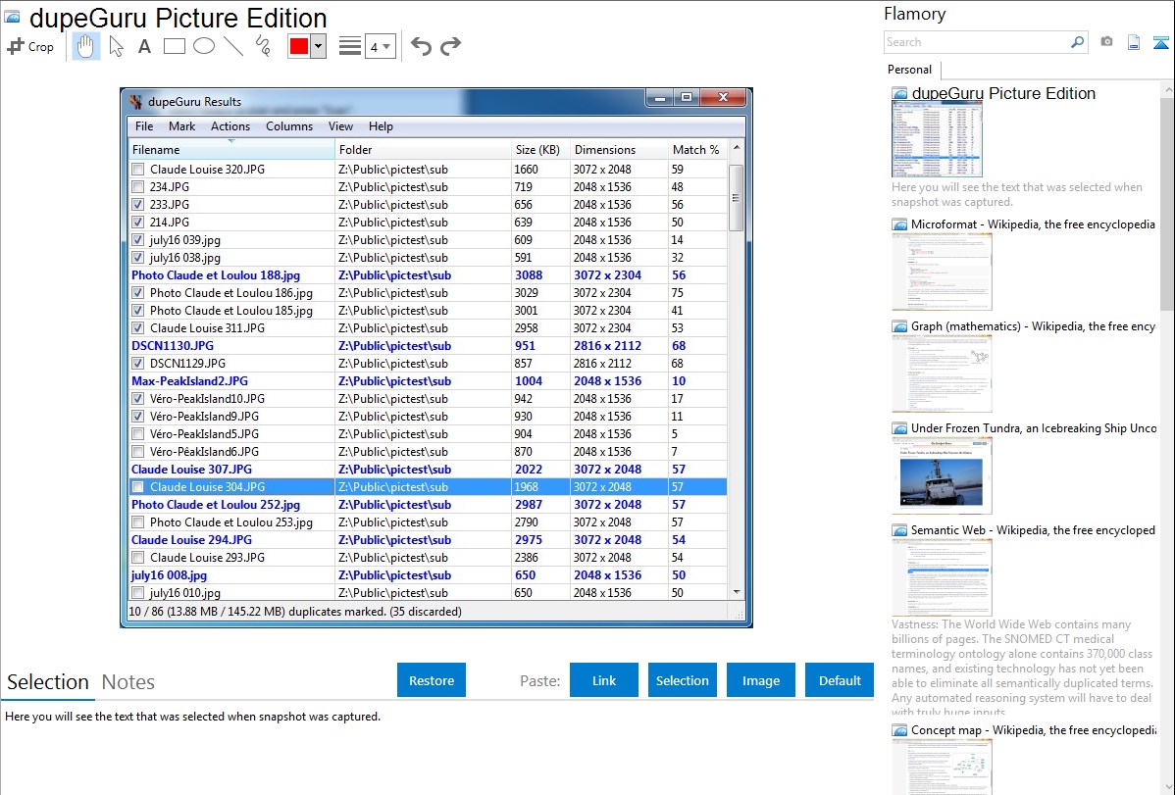Image resolution: width=1175 pixels, height=795 pixels.
Task: Uncheck Photo Claude et Loulou 186.jpg checkbox
Action: click(x=138, y=293)
